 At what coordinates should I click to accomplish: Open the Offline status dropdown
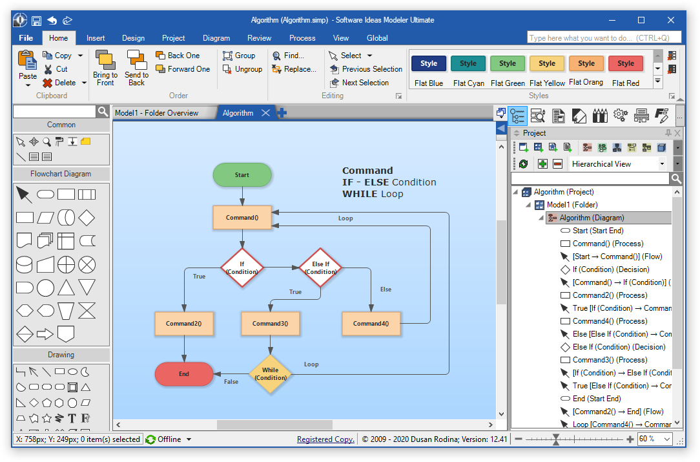pos(189,439)
